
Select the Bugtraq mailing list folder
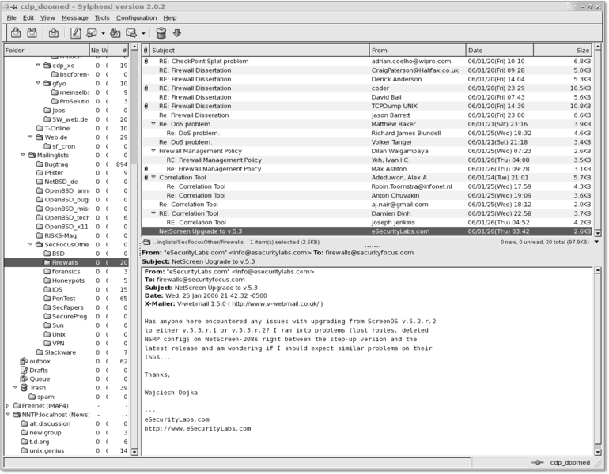(67, 164)
